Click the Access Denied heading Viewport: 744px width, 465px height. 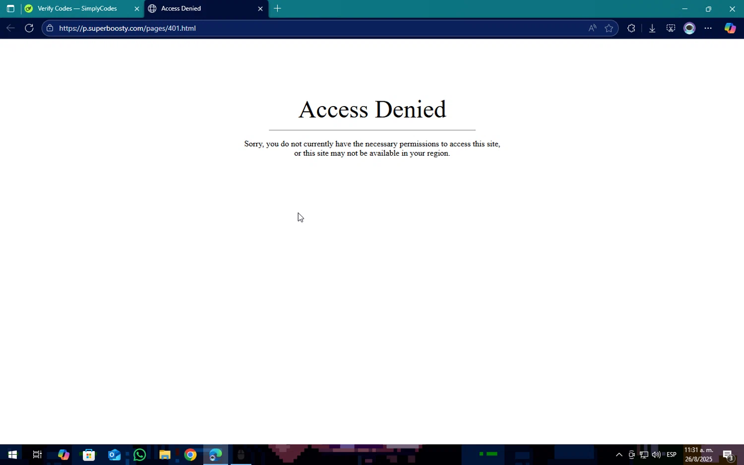pyautogui.click(x=372, y=110)
